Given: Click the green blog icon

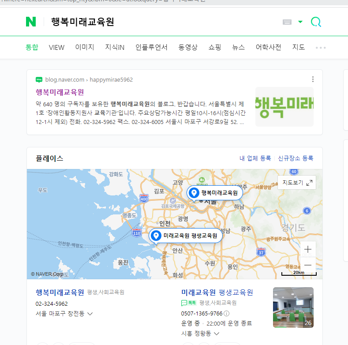Looking at the screenshot, I should point(39,79).
